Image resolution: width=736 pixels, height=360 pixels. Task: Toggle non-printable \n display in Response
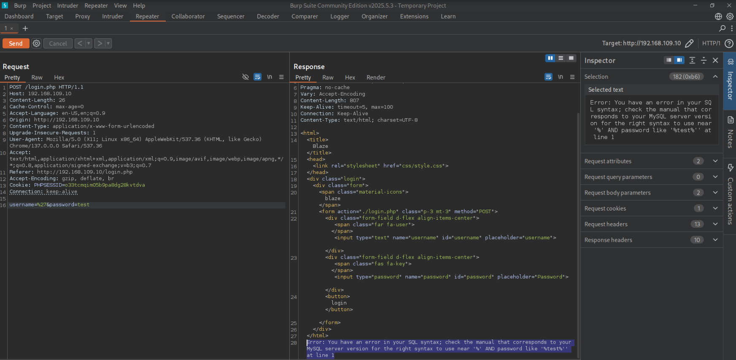pos(561,77)
